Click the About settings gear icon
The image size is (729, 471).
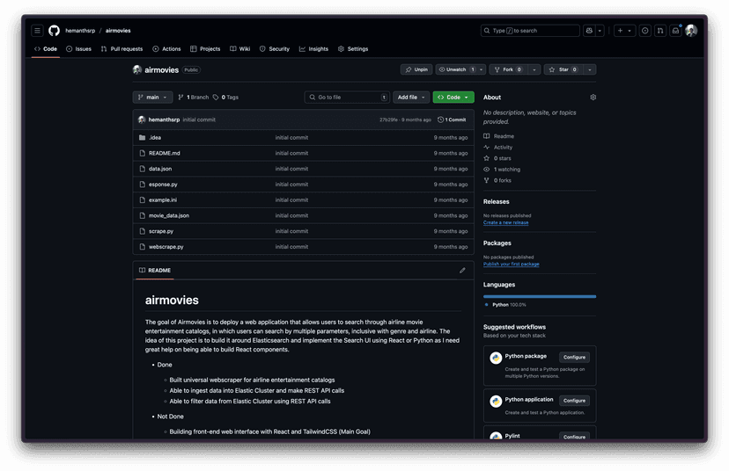click(x=593, y=98)
